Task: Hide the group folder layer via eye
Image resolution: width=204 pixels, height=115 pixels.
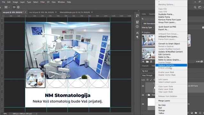Action: tap(143, 95)
